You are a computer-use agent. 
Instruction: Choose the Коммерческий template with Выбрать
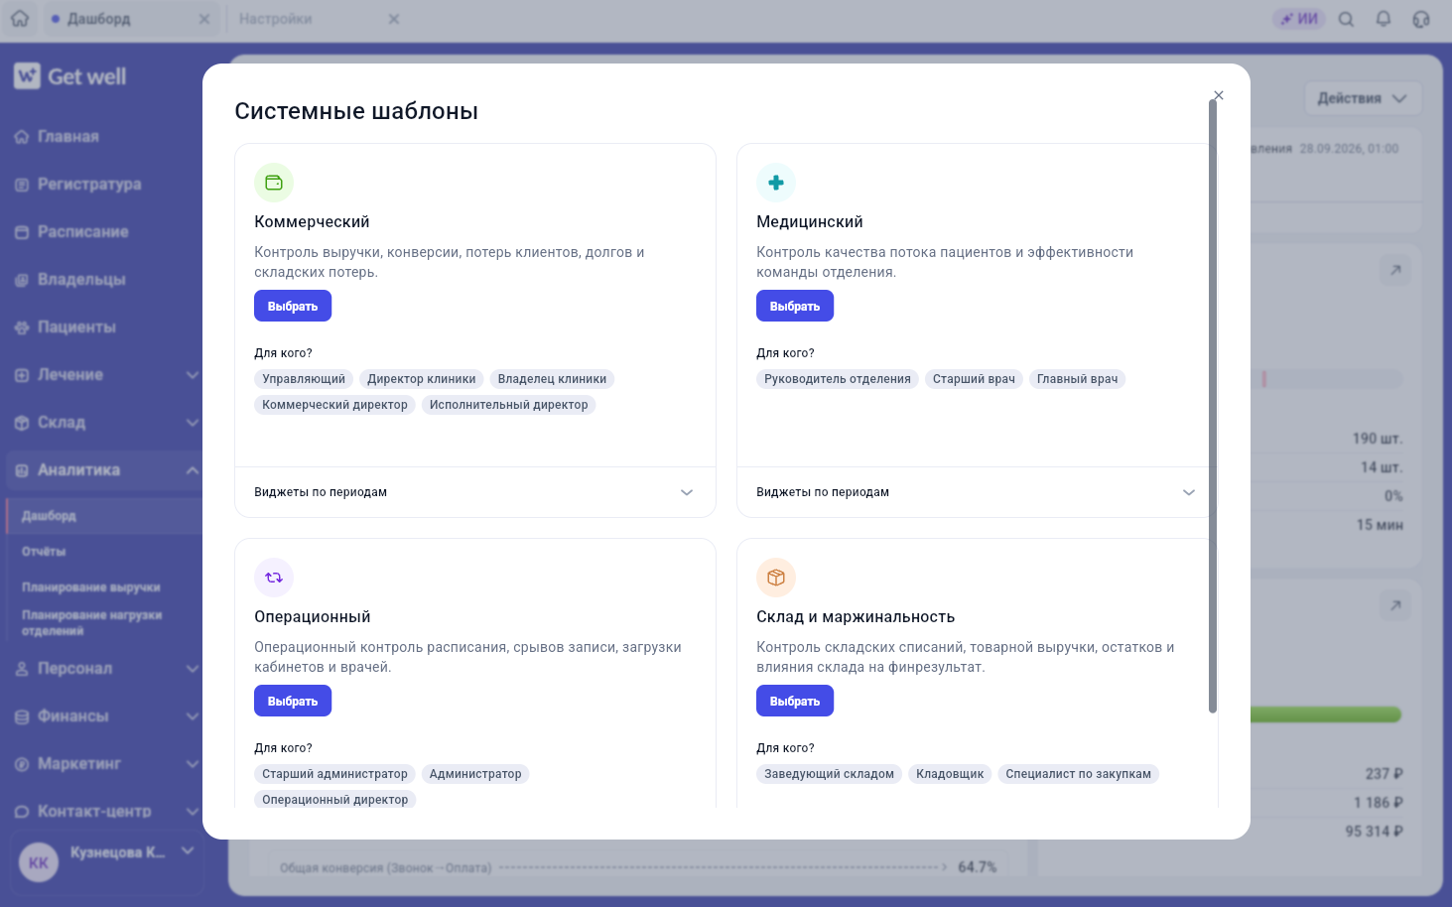(293, 306)
